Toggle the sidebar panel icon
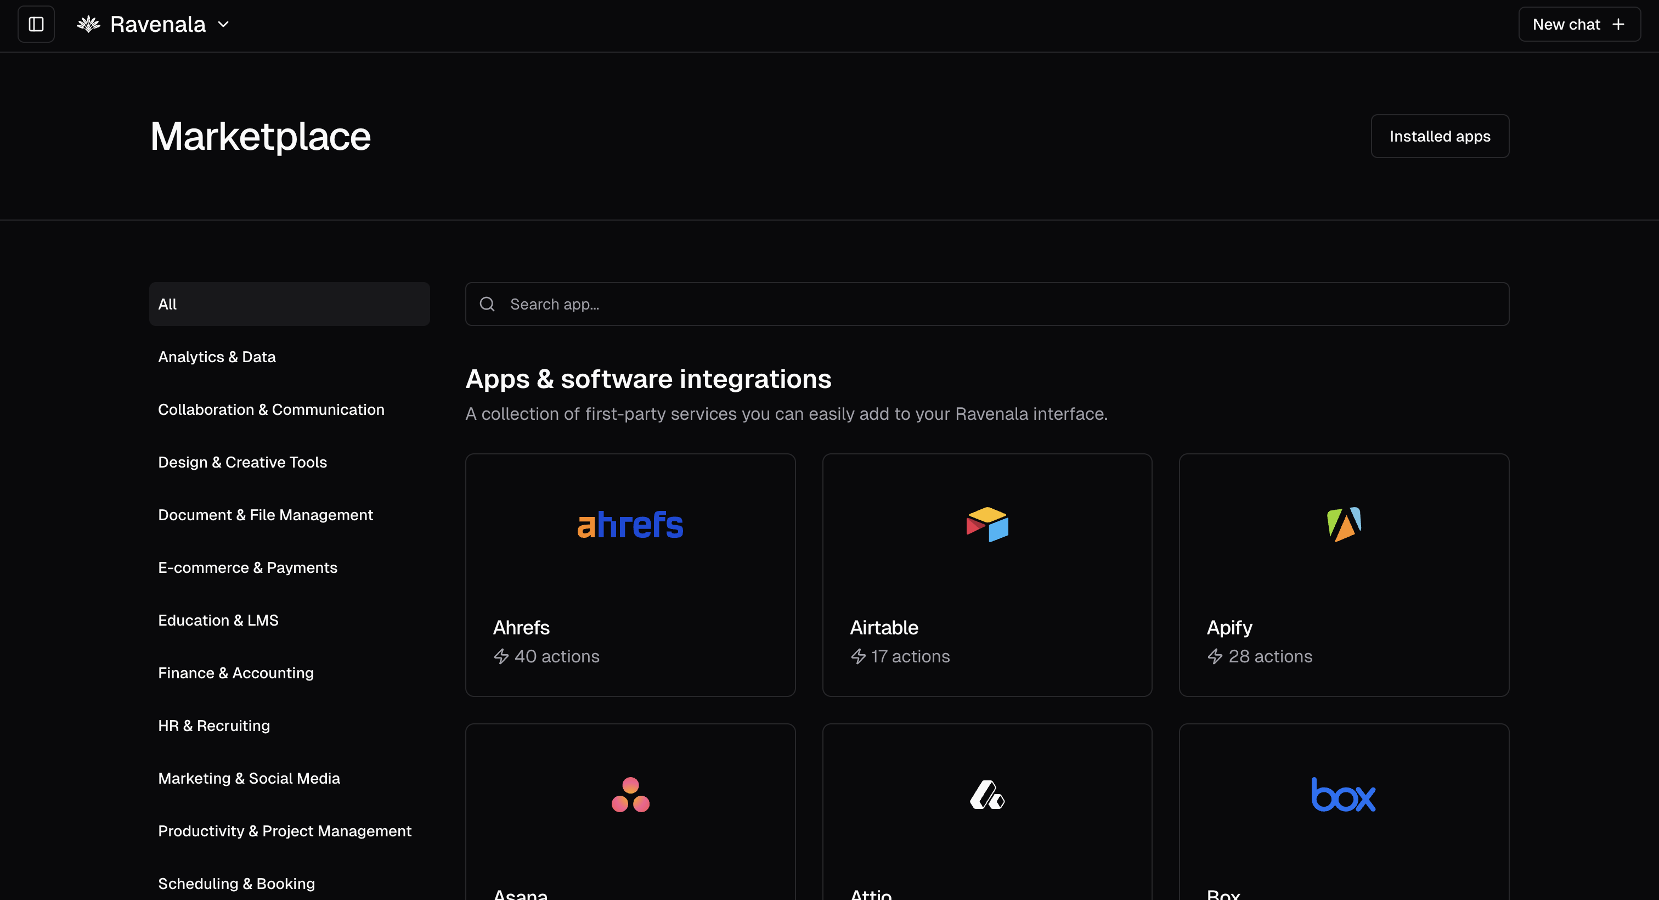The image size is (1659, 900). [36, 25]
